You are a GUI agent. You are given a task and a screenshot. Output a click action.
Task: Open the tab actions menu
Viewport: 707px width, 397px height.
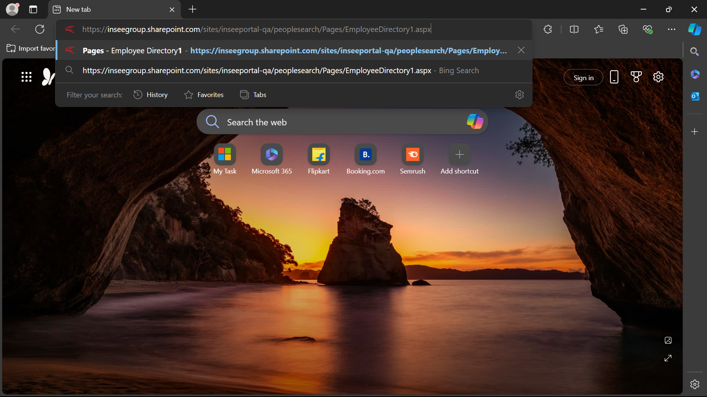pos(33,10)
